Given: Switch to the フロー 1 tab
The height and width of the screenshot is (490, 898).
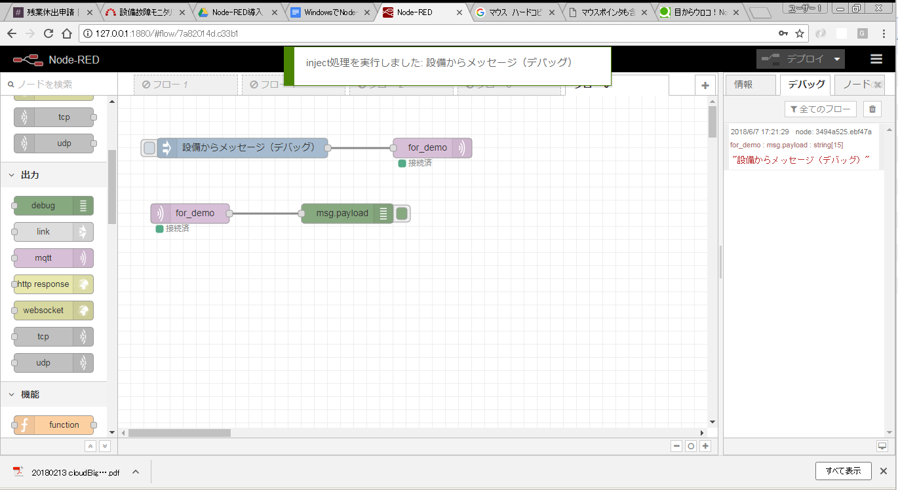Looking at the screenshot, I should (x=185, y=85).
